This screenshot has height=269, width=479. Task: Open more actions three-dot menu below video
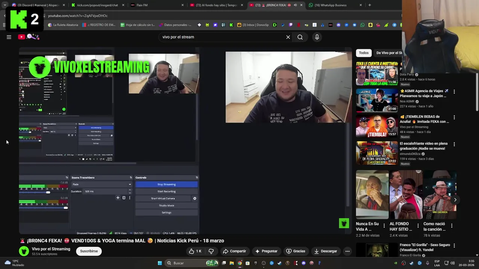pyautogui.click(x=347, y=251)
